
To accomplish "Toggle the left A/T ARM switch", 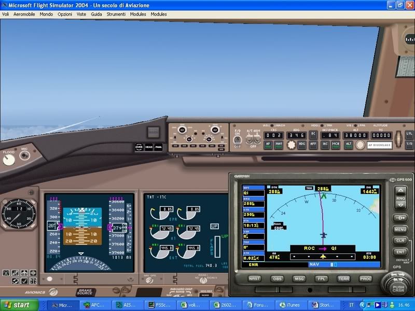I will (250, 139).
